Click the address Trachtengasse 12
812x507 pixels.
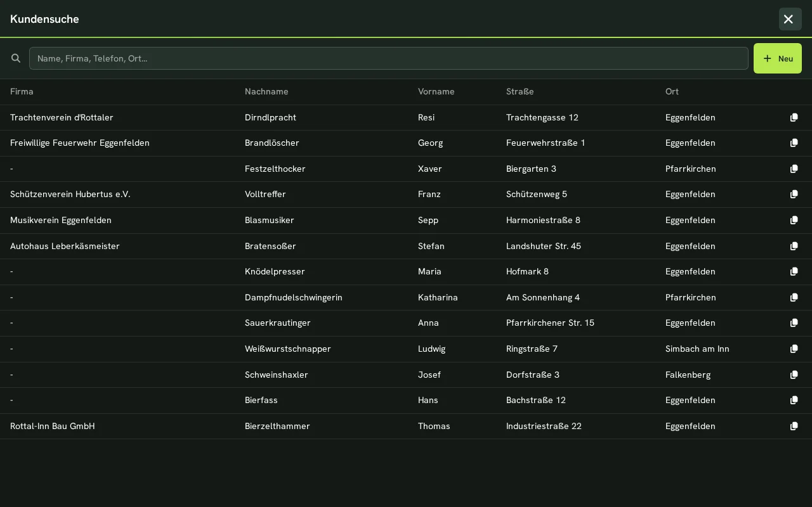(542, 117)
